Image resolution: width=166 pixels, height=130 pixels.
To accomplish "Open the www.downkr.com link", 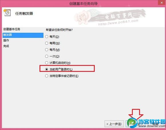I will coord(152,126).
